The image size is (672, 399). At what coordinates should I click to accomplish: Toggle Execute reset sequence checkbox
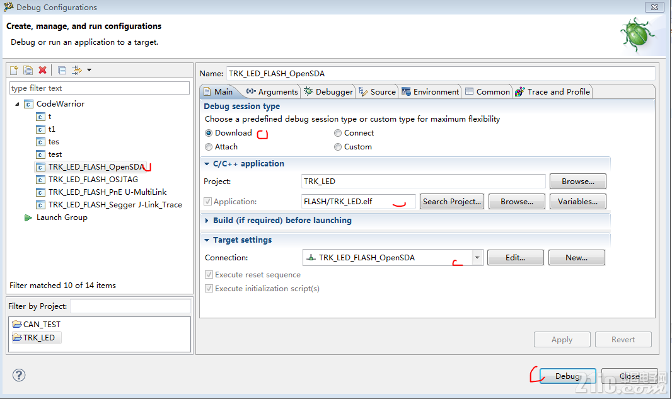pos(209,275)
